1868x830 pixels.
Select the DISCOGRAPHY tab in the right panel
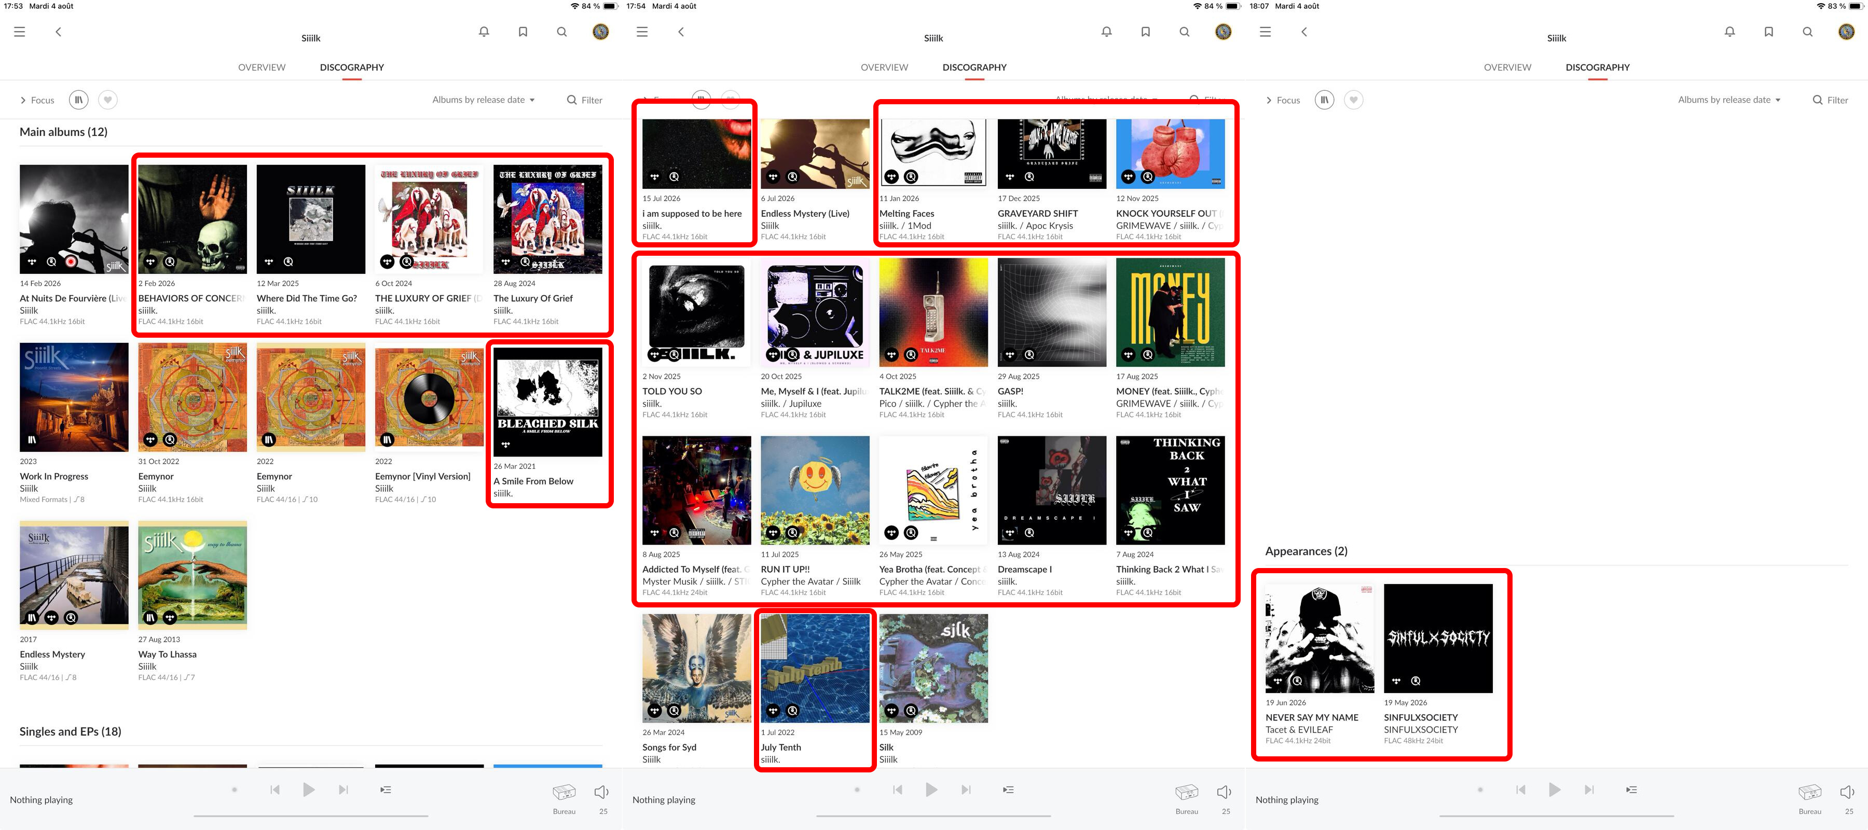point(1598,67)
